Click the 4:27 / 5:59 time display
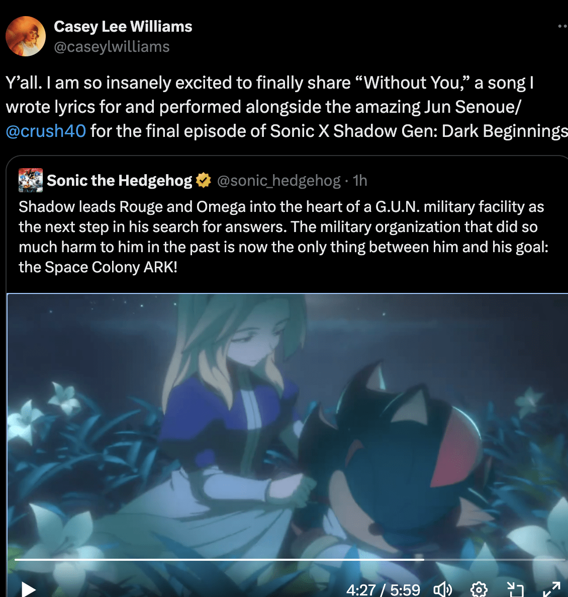 (x=383, y=590)
